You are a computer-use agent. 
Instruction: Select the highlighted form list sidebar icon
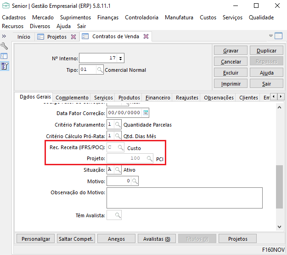(x=5, y=66)
